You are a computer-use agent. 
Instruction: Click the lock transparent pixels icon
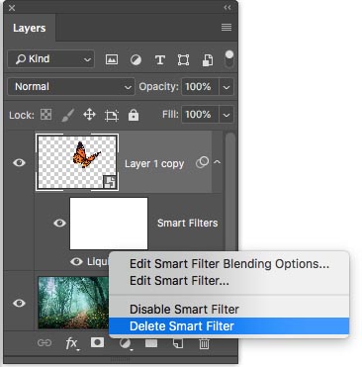tap(45, 115)
